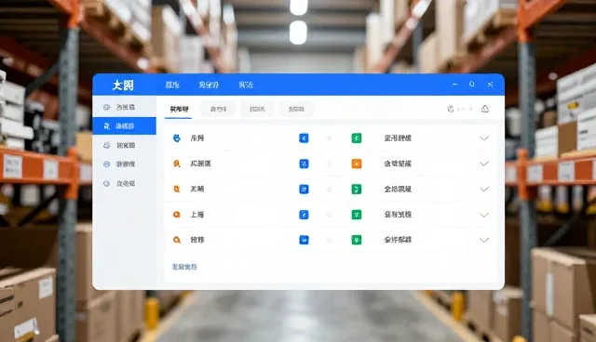Click the status text in the last list row

(398, 240)
